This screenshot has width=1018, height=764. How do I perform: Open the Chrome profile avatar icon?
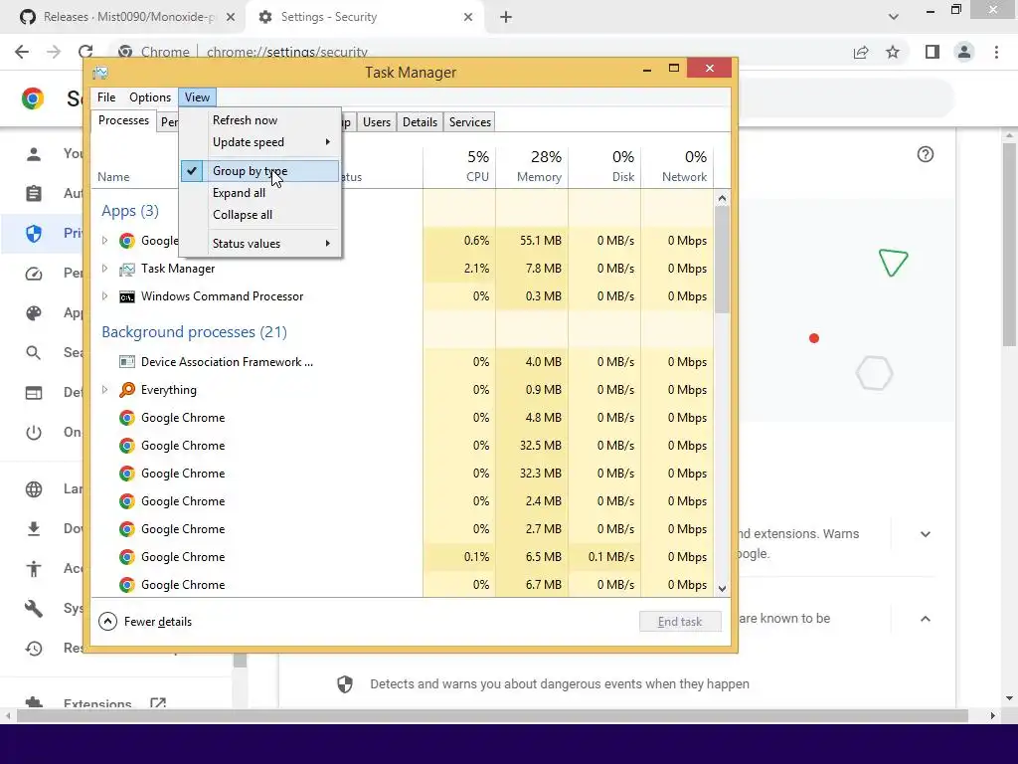(x=964, y=52)
